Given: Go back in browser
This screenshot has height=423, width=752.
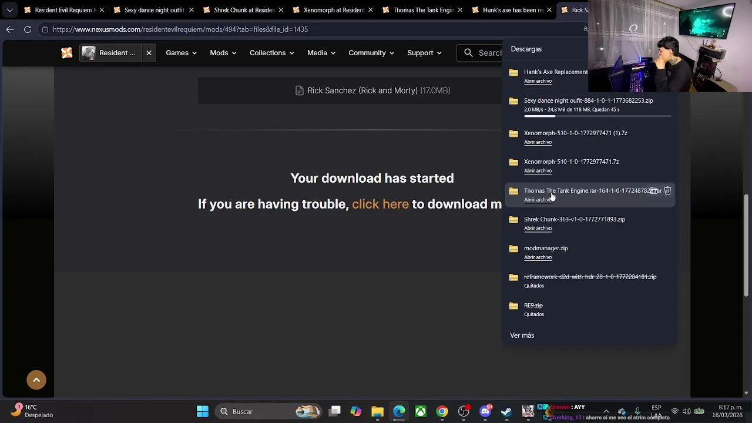Looking at the screenshot, I should [10, 29].
